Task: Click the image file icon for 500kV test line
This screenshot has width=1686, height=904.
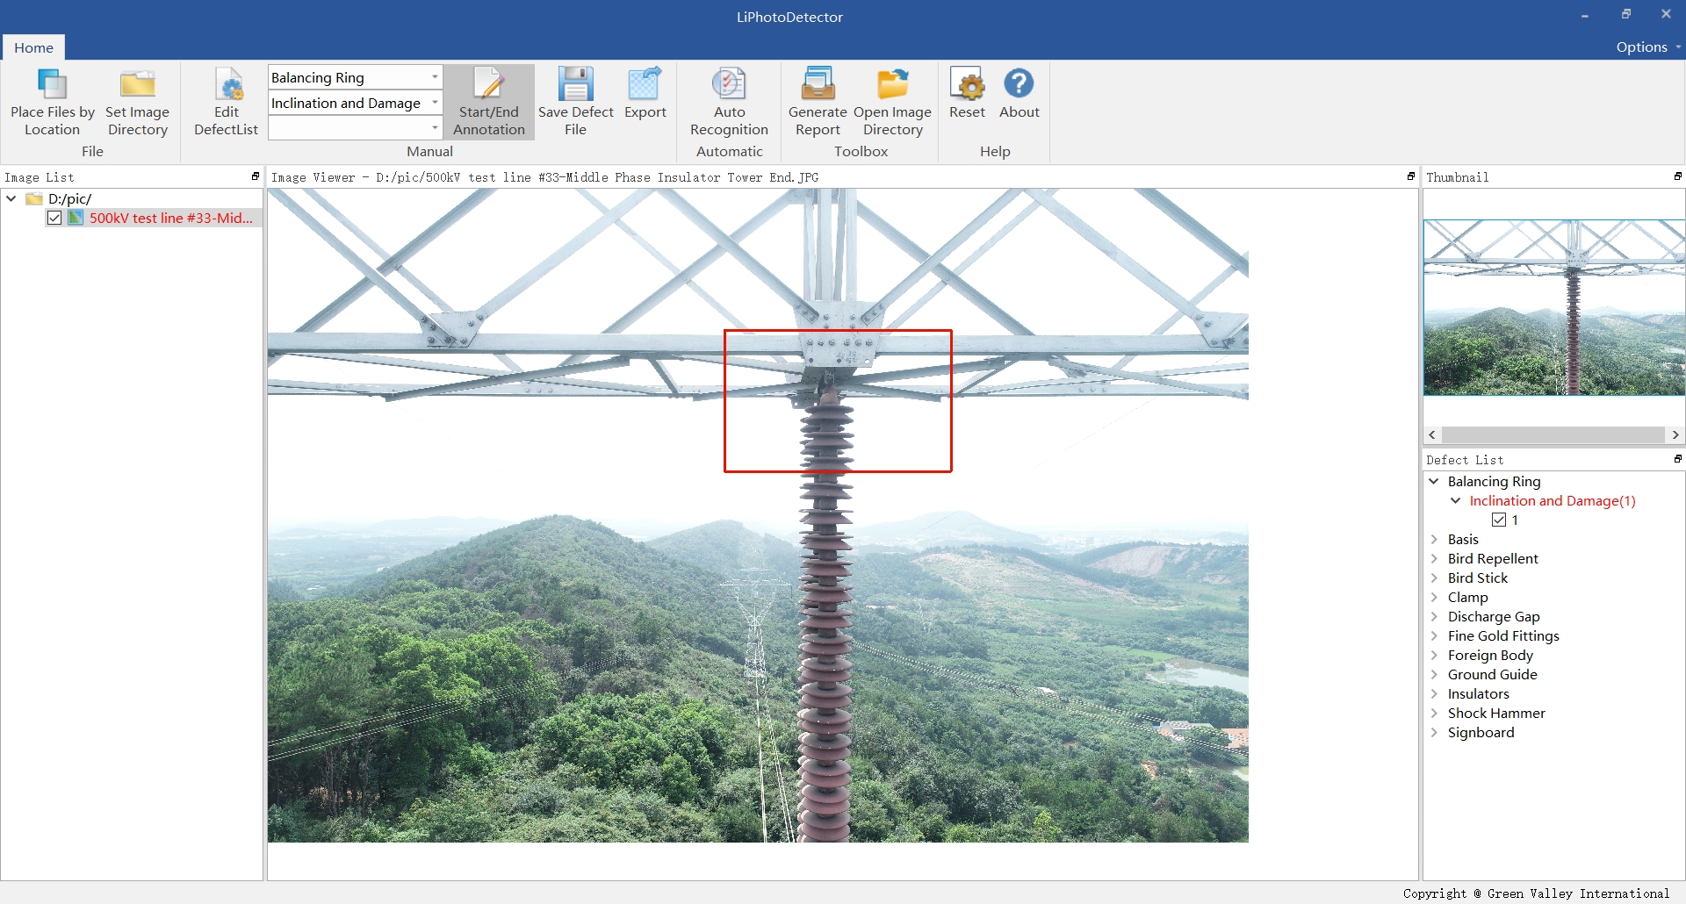Action: tap(76, 217)
